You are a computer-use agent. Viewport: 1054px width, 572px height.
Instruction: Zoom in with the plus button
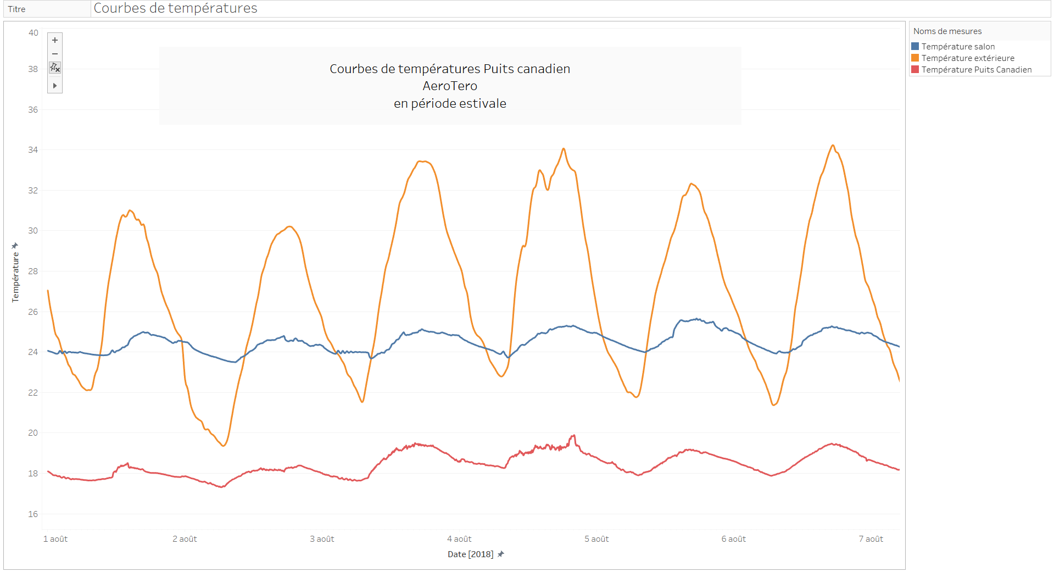(x=55, y=40)
